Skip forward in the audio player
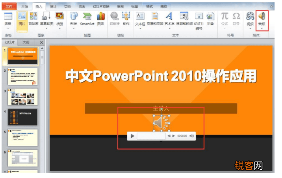282x178 pixels. [173, 136]
